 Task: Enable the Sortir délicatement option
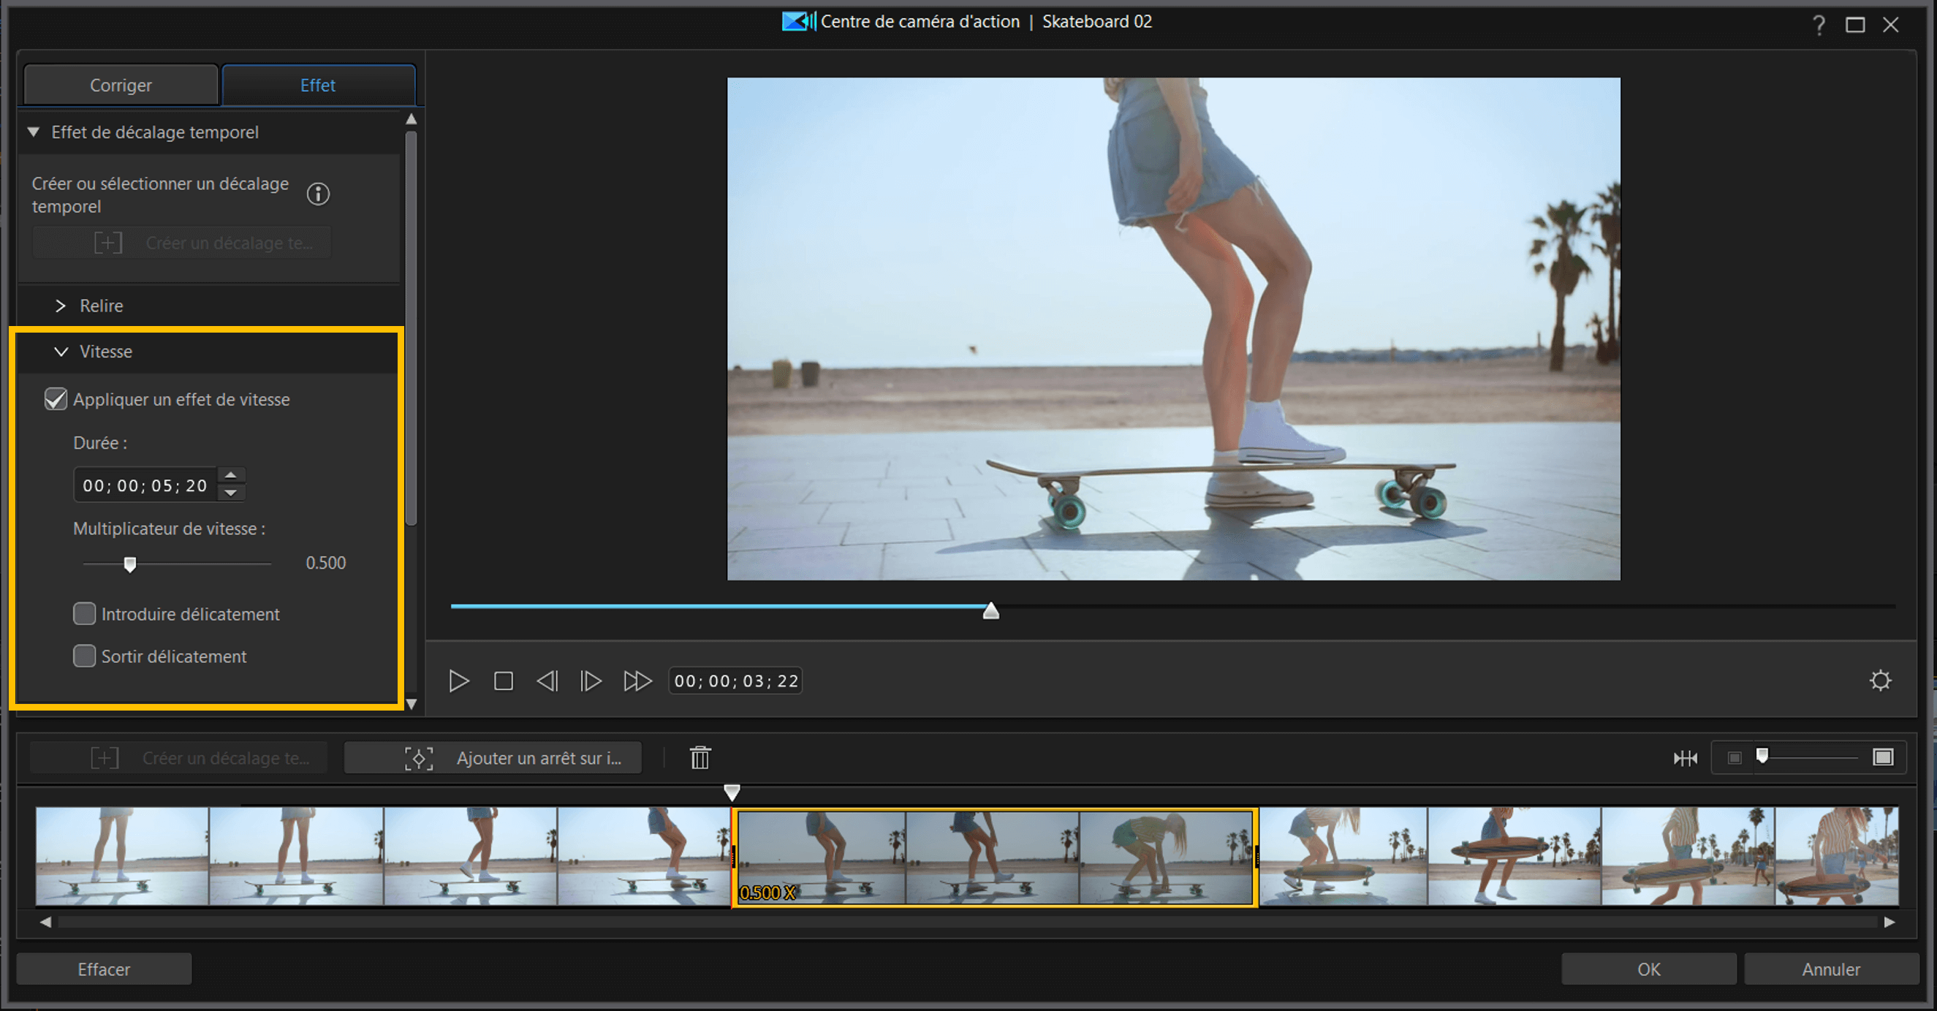click(84, 656)
